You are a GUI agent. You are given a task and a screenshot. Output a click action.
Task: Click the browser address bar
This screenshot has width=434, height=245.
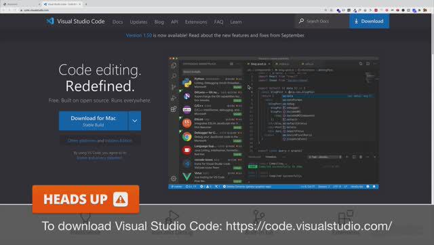point(172,10)
